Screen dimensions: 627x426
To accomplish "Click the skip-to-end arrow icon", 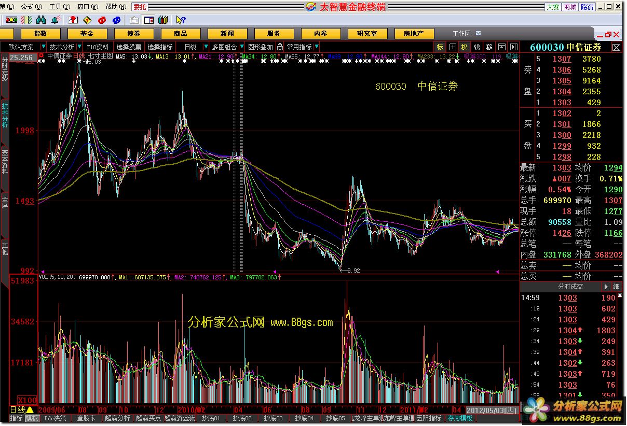I will (513, 47).
